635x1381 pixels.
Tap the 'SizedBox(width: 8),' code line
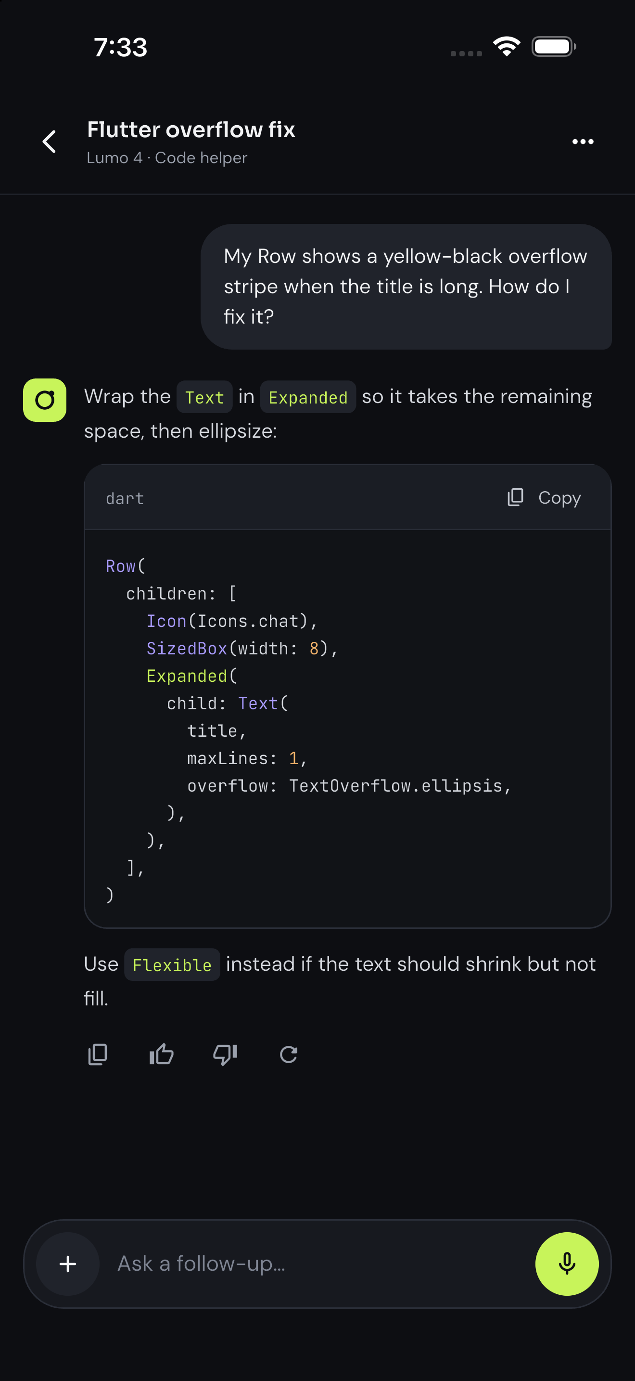(242, 648)
